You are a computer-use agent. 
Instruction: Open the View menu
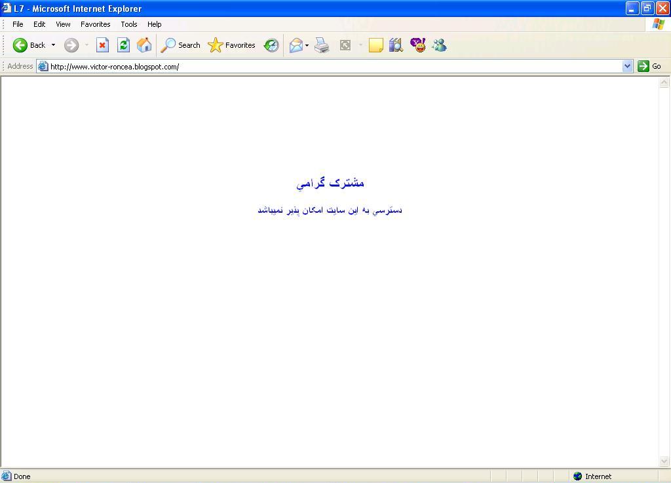[x=63, y=24]
